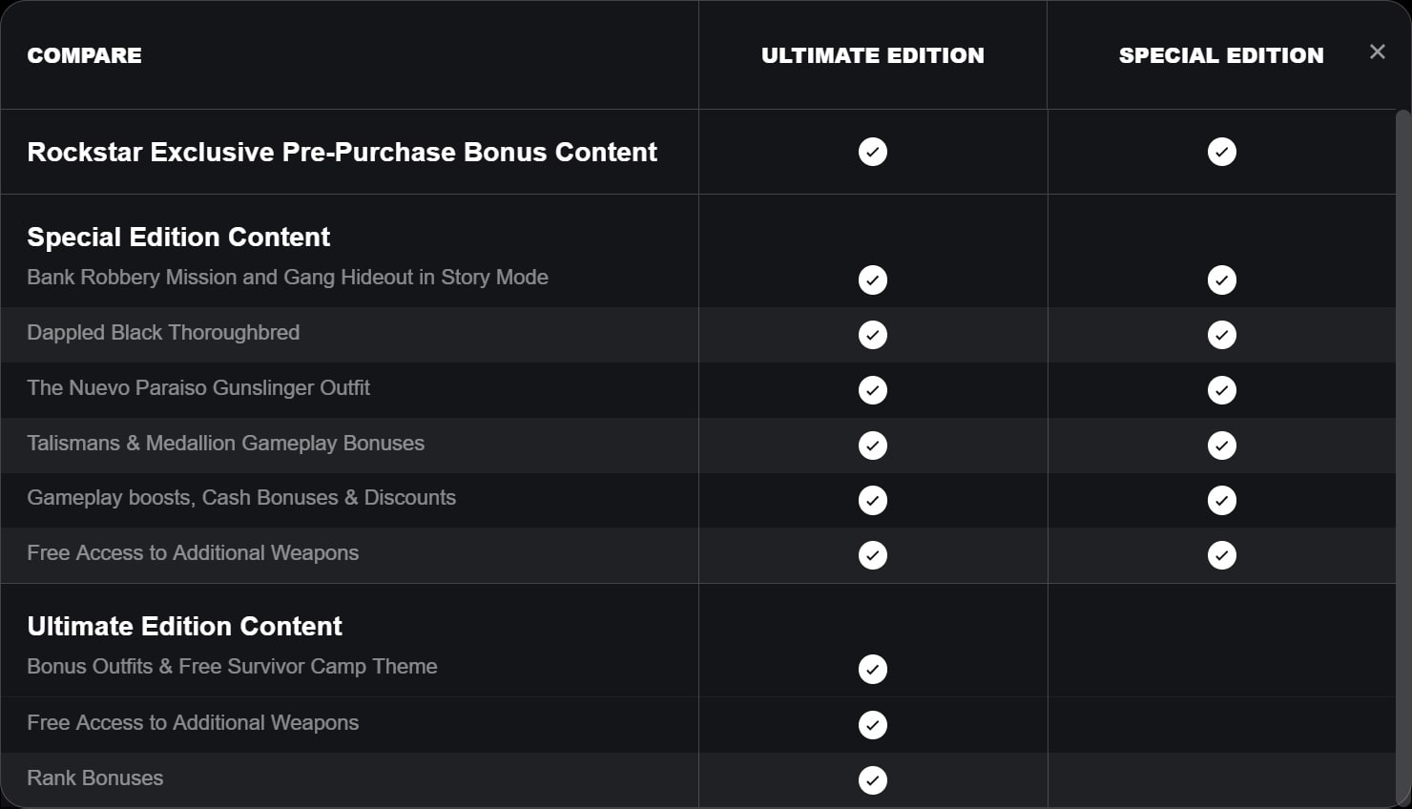
Task: Close the edition comparison dialog
Action: click(x=1377, y=52)
